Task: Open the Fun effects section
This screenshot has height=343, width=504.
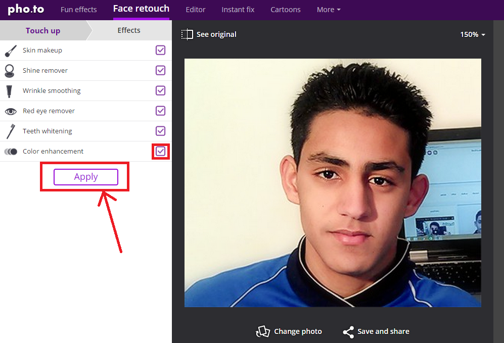Action: point(79,10)
